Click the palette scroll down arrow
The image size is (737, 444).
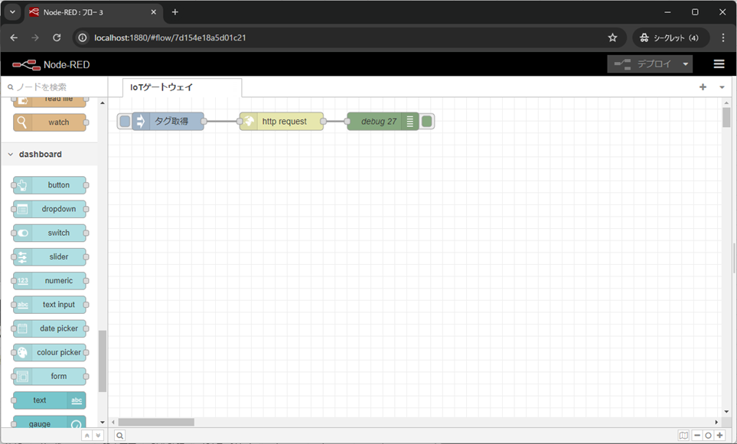point(103,423)
